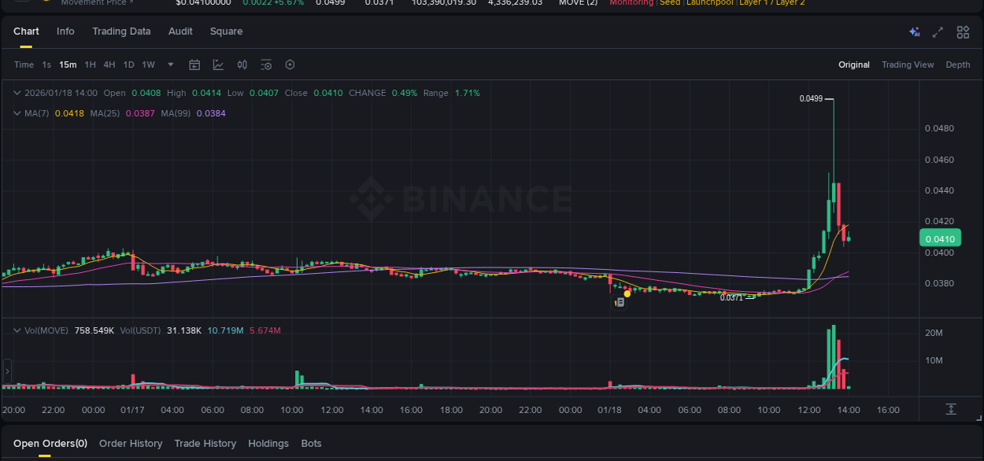Select the Order History tab
Image resolution: width=984 pixels, height=461 pixels.
pyautogui.click(x=131, y=443)
